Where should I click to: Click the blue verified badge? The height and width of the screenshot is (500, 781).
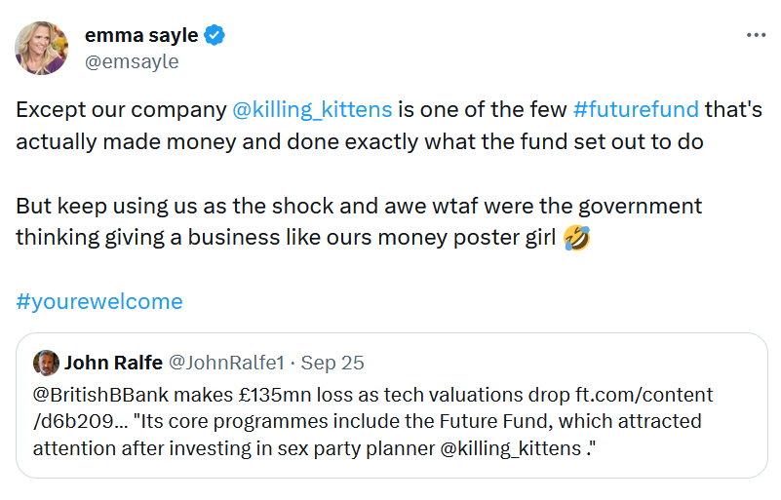point(215,36)
